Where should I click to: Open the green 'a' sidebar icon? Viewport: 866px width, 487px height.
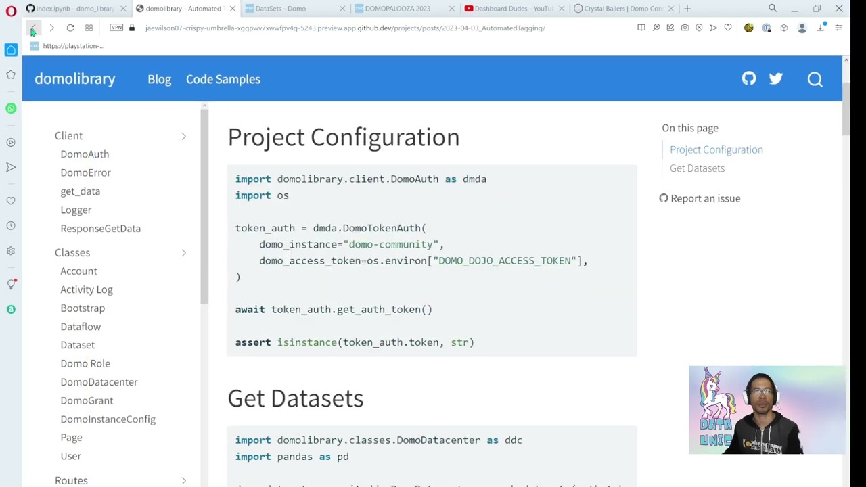coord(11,309)
